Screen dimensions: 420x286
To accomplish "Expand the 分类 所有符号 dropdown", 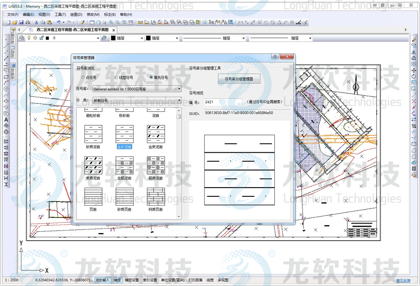I will (137, 101).
